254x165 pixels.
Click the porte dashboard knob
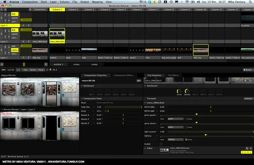click(x=179, y=92)
